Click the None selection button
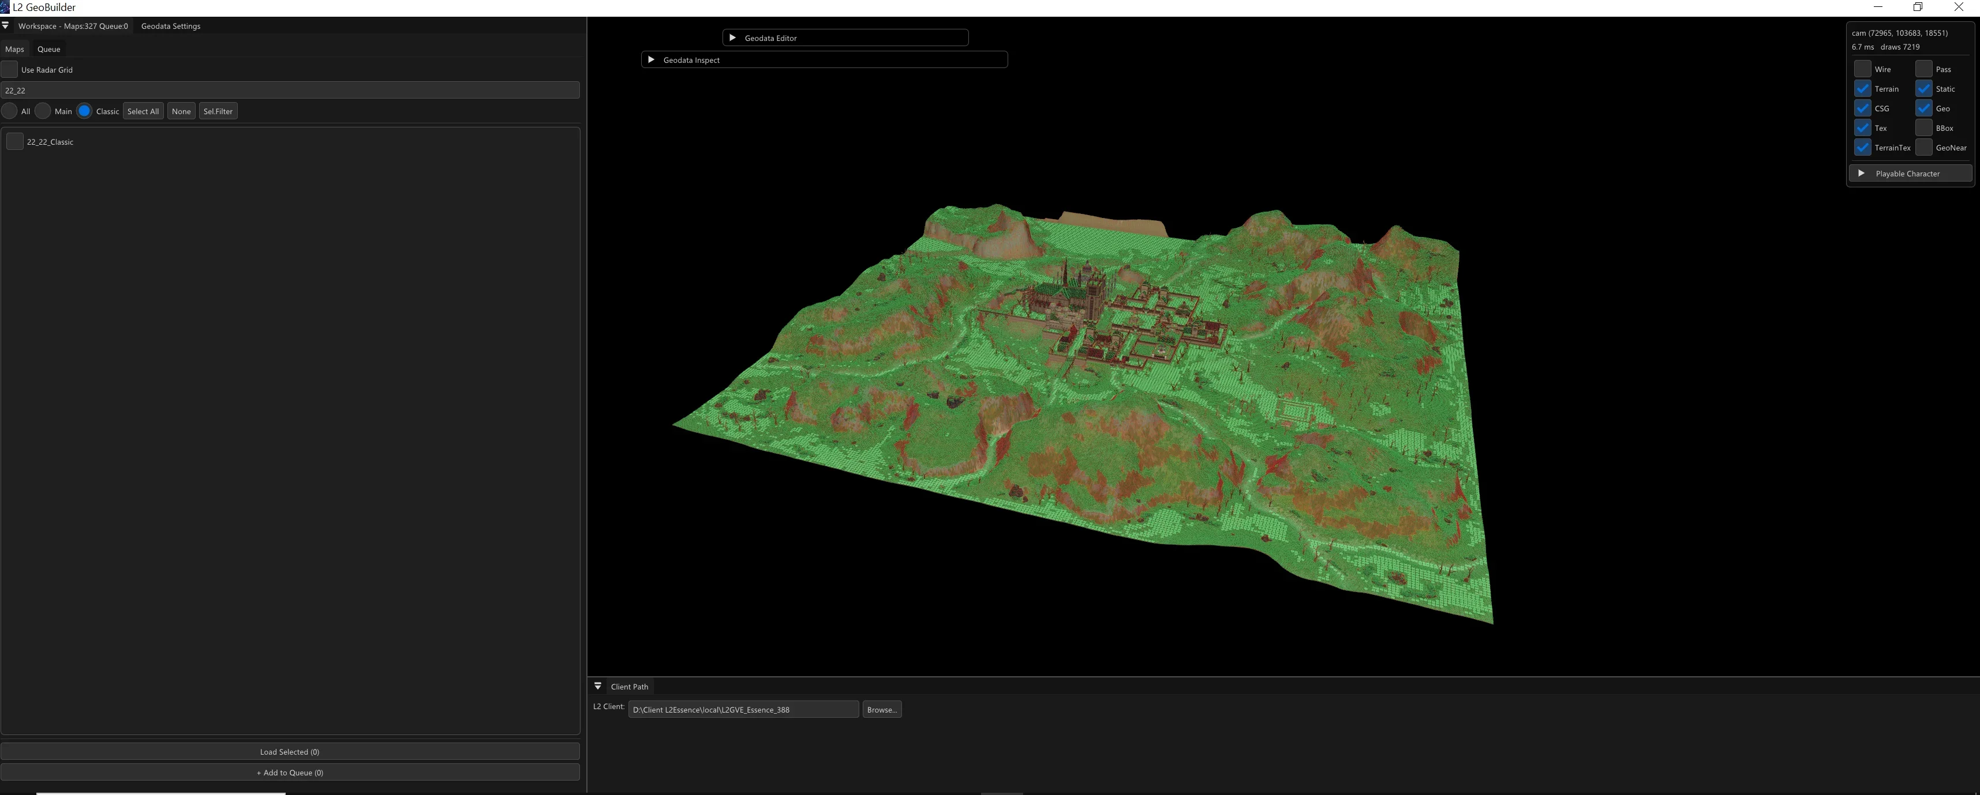Image resolution: width=1980 pixels, height=795 pixels. coord(181,111)
